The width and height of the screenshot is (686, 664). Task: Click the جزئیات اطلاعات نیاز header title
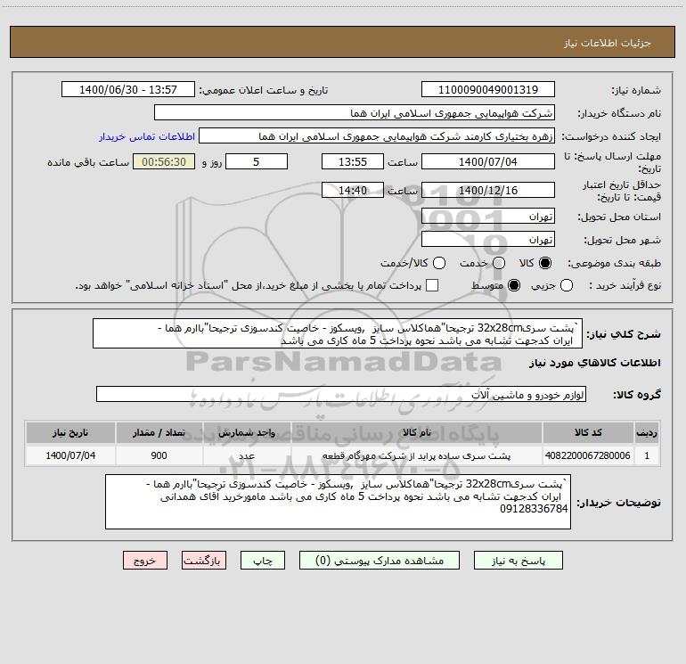tap(608, 43)
